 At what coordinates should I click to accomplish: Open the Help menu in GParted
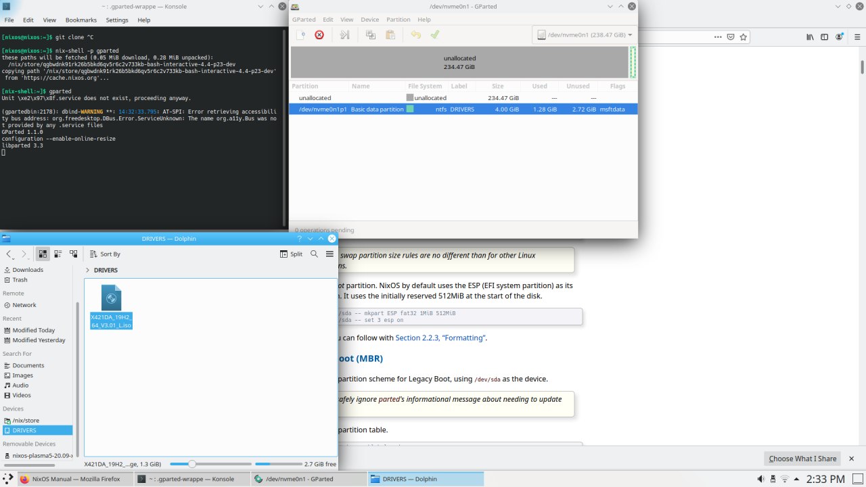(425, 20)
